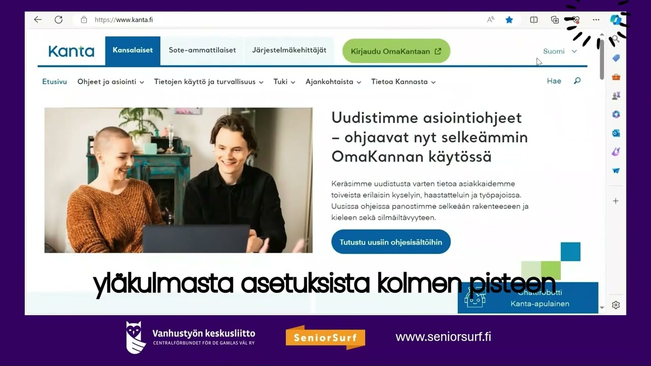651x366 pixels.
Task: Add sidebar app with plus icon
Action: 615,201
